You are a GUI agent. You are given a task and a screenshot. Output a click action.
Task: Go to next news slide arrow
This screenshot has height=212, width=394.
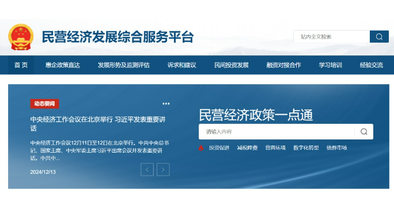click(163, 169)
